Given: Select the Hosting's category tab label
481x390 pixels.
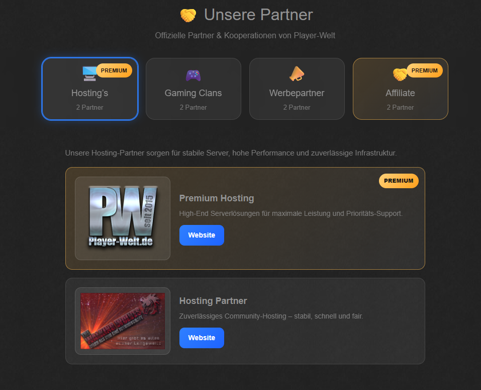Looking at the screenshot, I should coord(89,93).
